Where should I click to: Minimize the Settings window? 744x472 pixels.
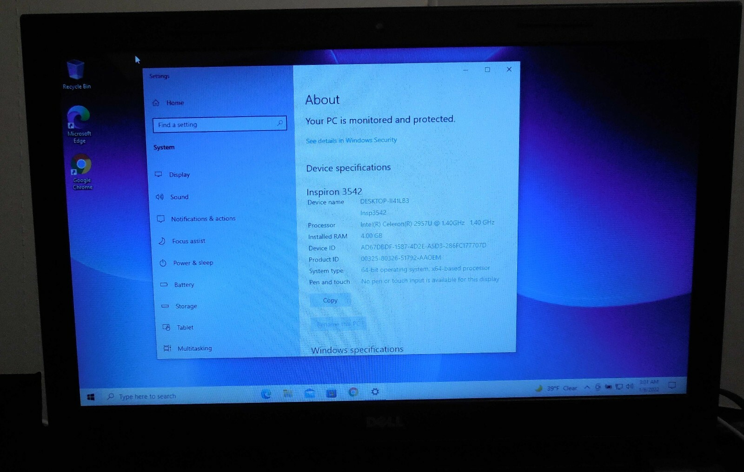click(465, 70)
